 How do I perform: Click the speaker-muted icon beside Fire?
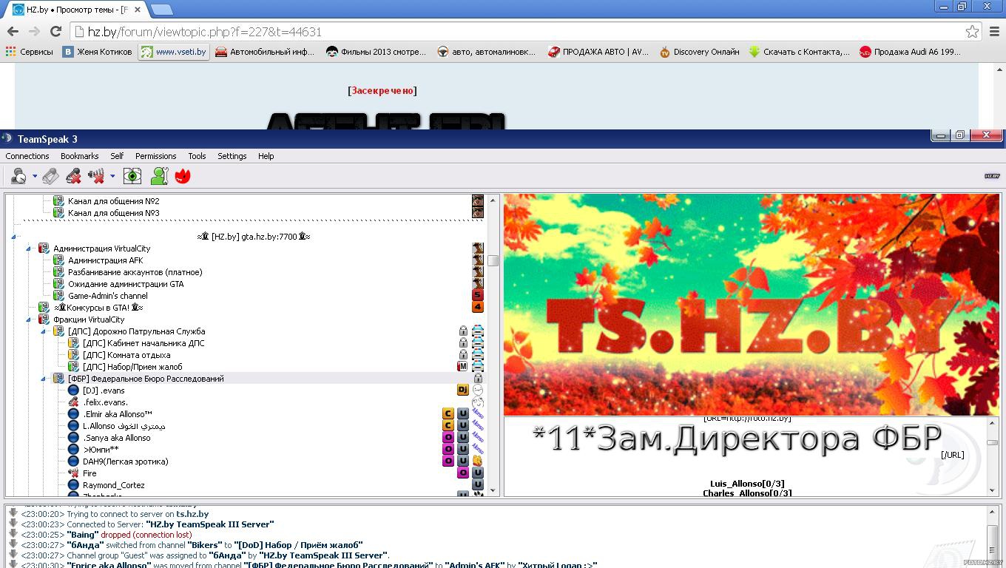coord(73,473)
